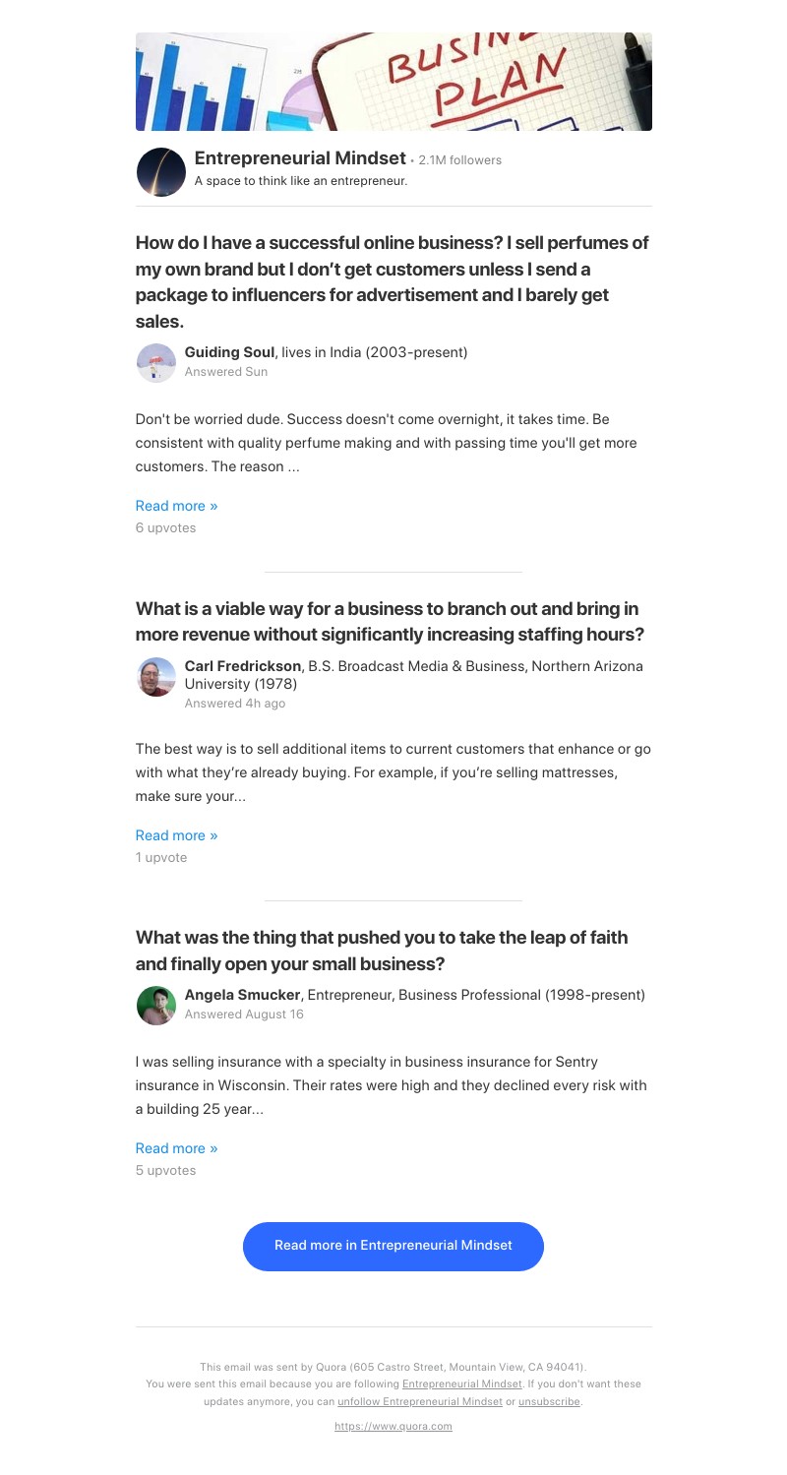Click the Business Plan banner image

point(393,82)
